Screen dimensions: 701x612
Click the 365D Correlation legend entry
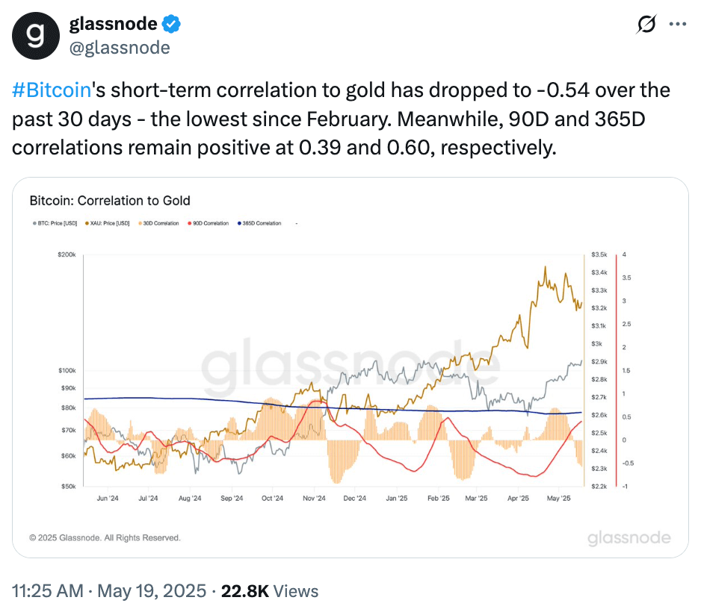[261, 223]
